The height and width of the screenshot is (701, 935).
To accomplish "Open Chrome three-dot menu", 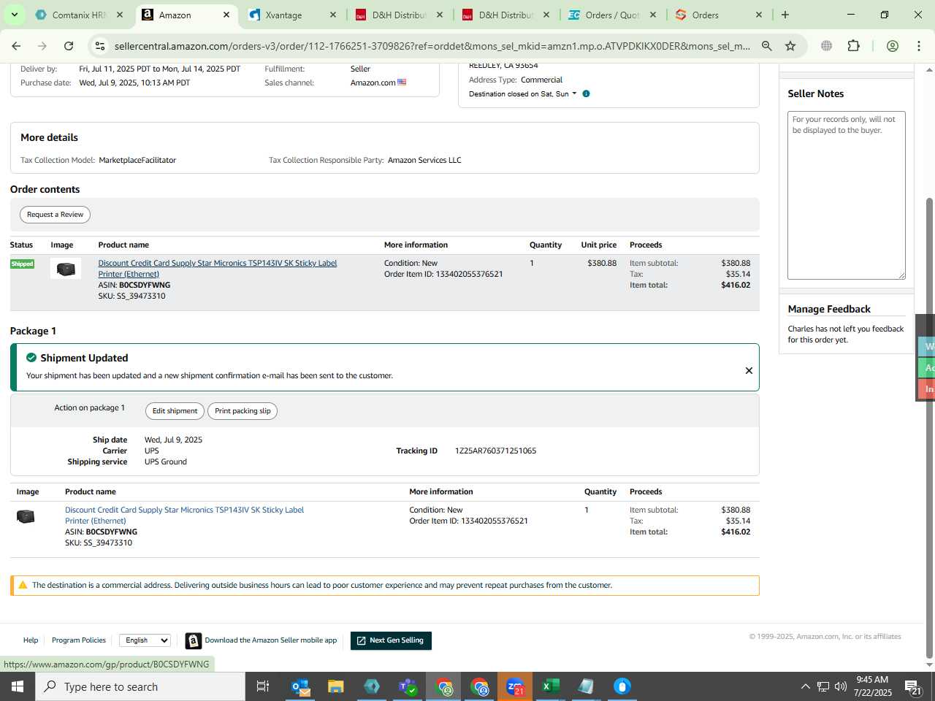I will (x=919, y=46).
